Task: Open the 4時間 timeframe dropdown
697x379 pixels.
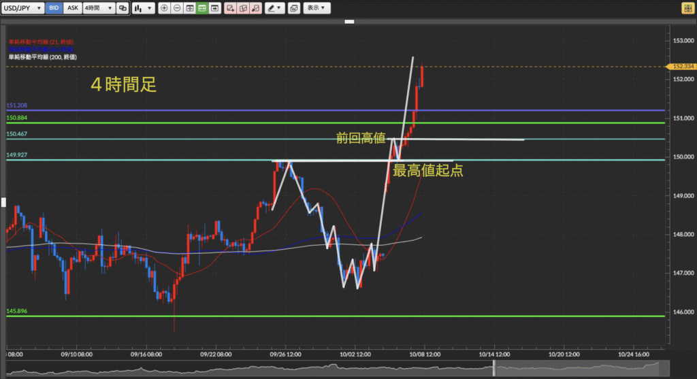Action: coord(97,8)
